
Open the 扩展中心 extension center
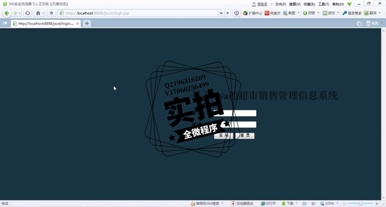[x=253, y=13]
